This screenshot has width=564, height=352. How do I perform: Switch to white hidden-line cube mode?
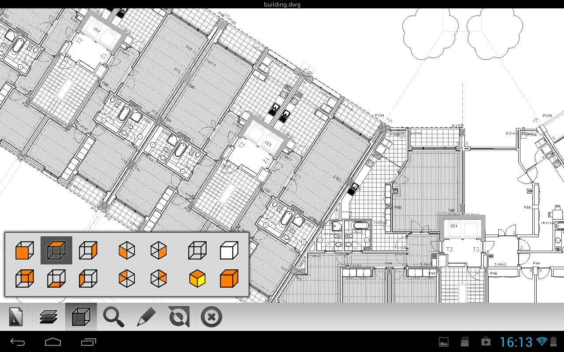coord(229,250)
